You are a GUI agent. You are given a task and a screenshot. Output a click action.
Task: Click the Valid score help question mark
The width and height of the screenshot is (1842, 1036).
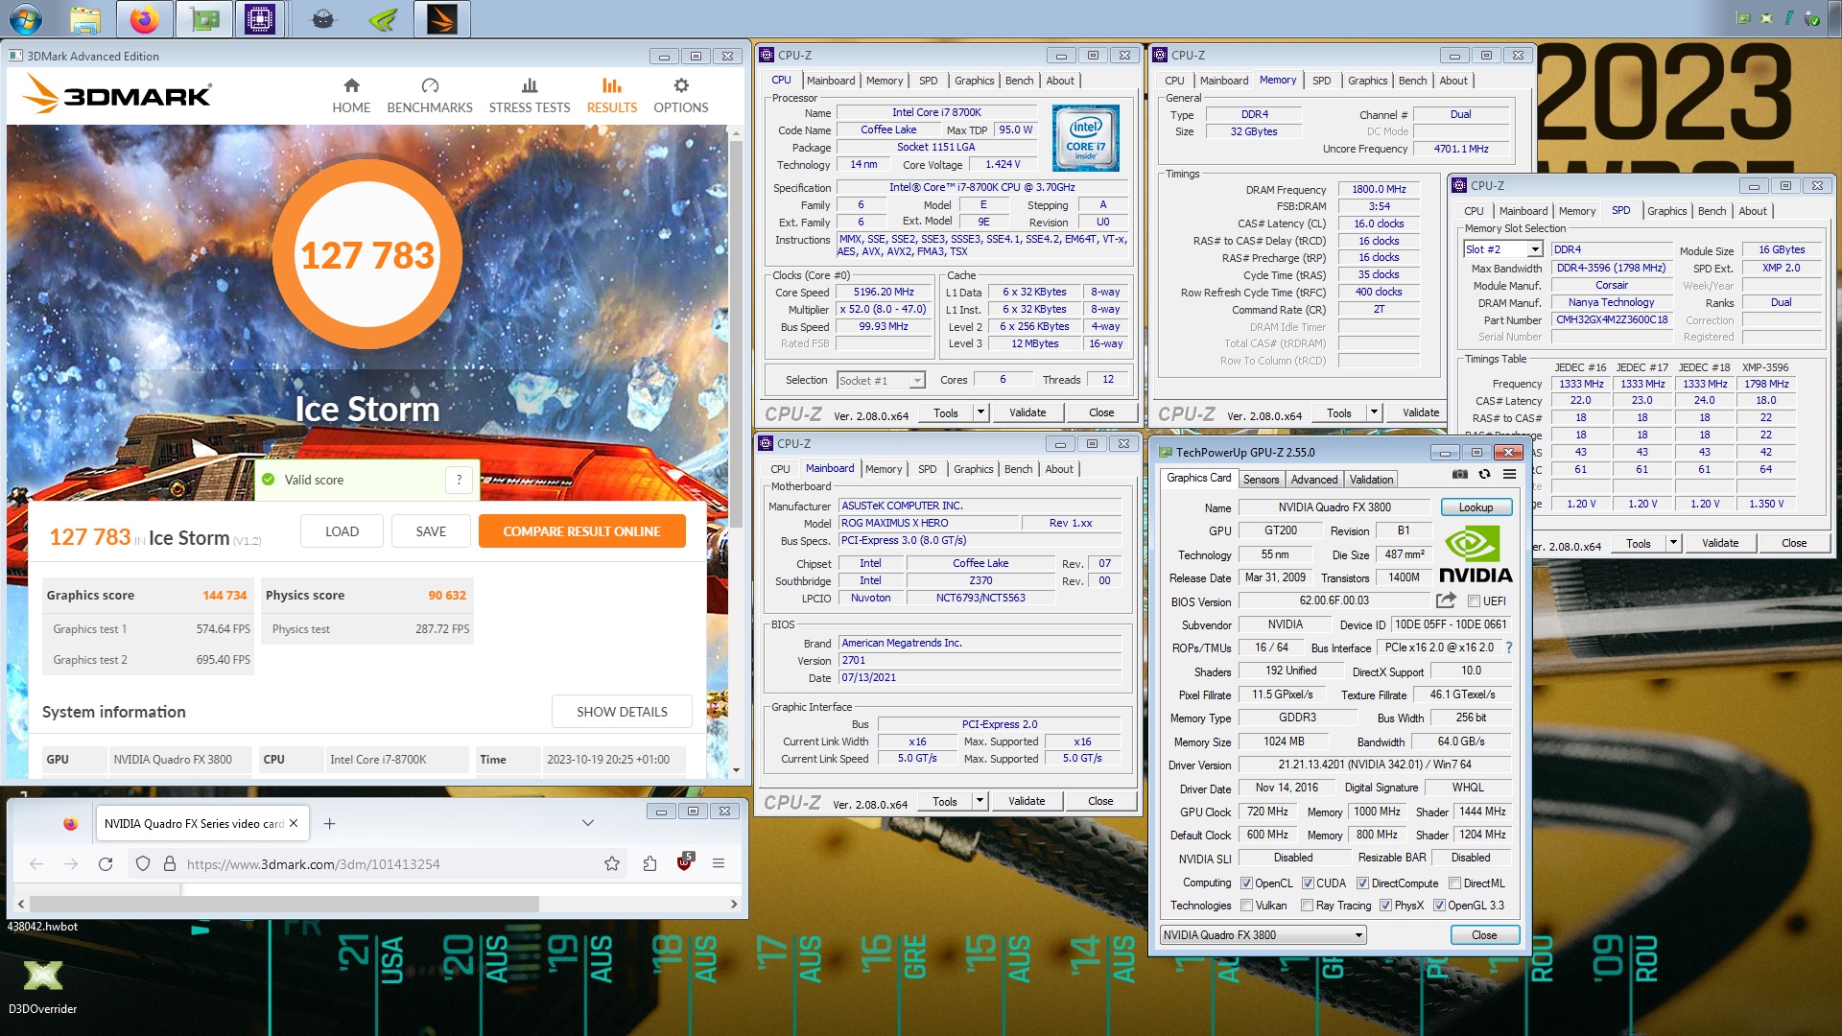click(460, 480)
